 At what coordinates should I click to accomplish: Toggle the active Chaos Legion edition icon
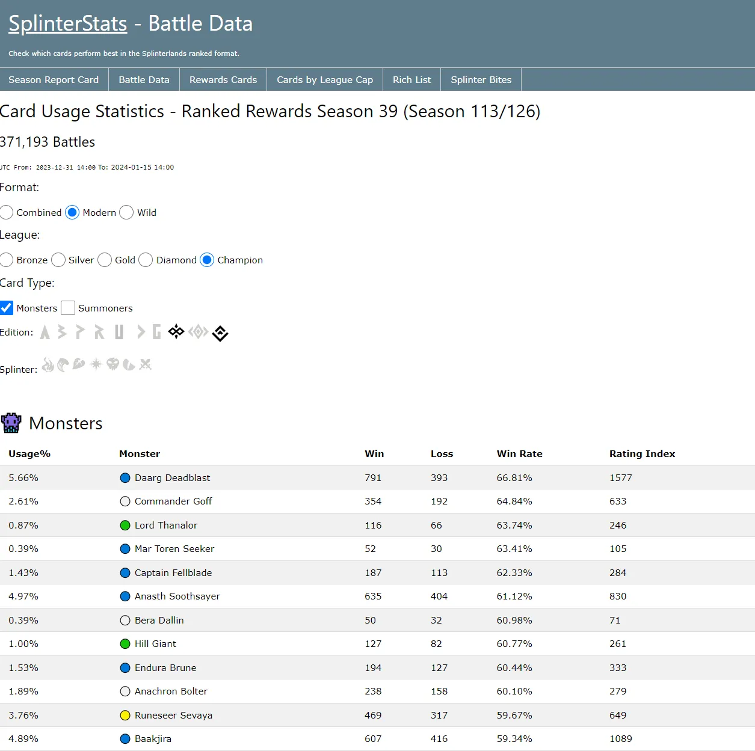coord(176,331)
